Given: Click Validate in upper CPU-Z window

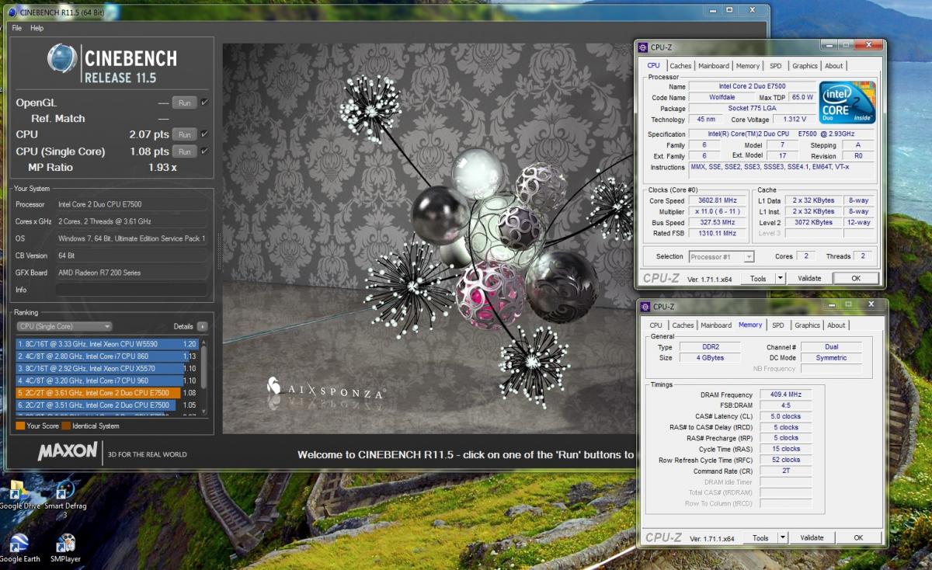Looking at the screenshot, I should 809,278.
